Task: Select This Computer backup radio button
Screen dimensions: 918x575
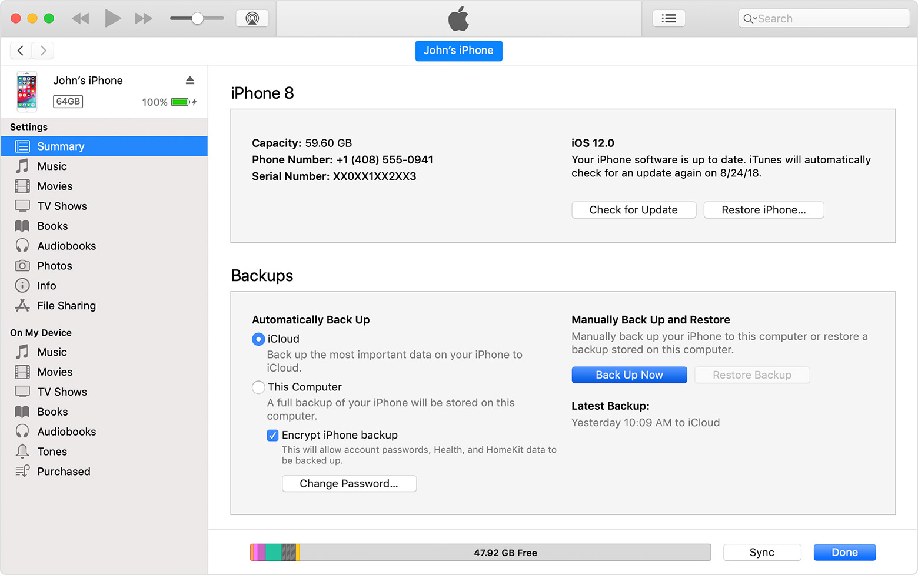Action: [x=258, y=387]
